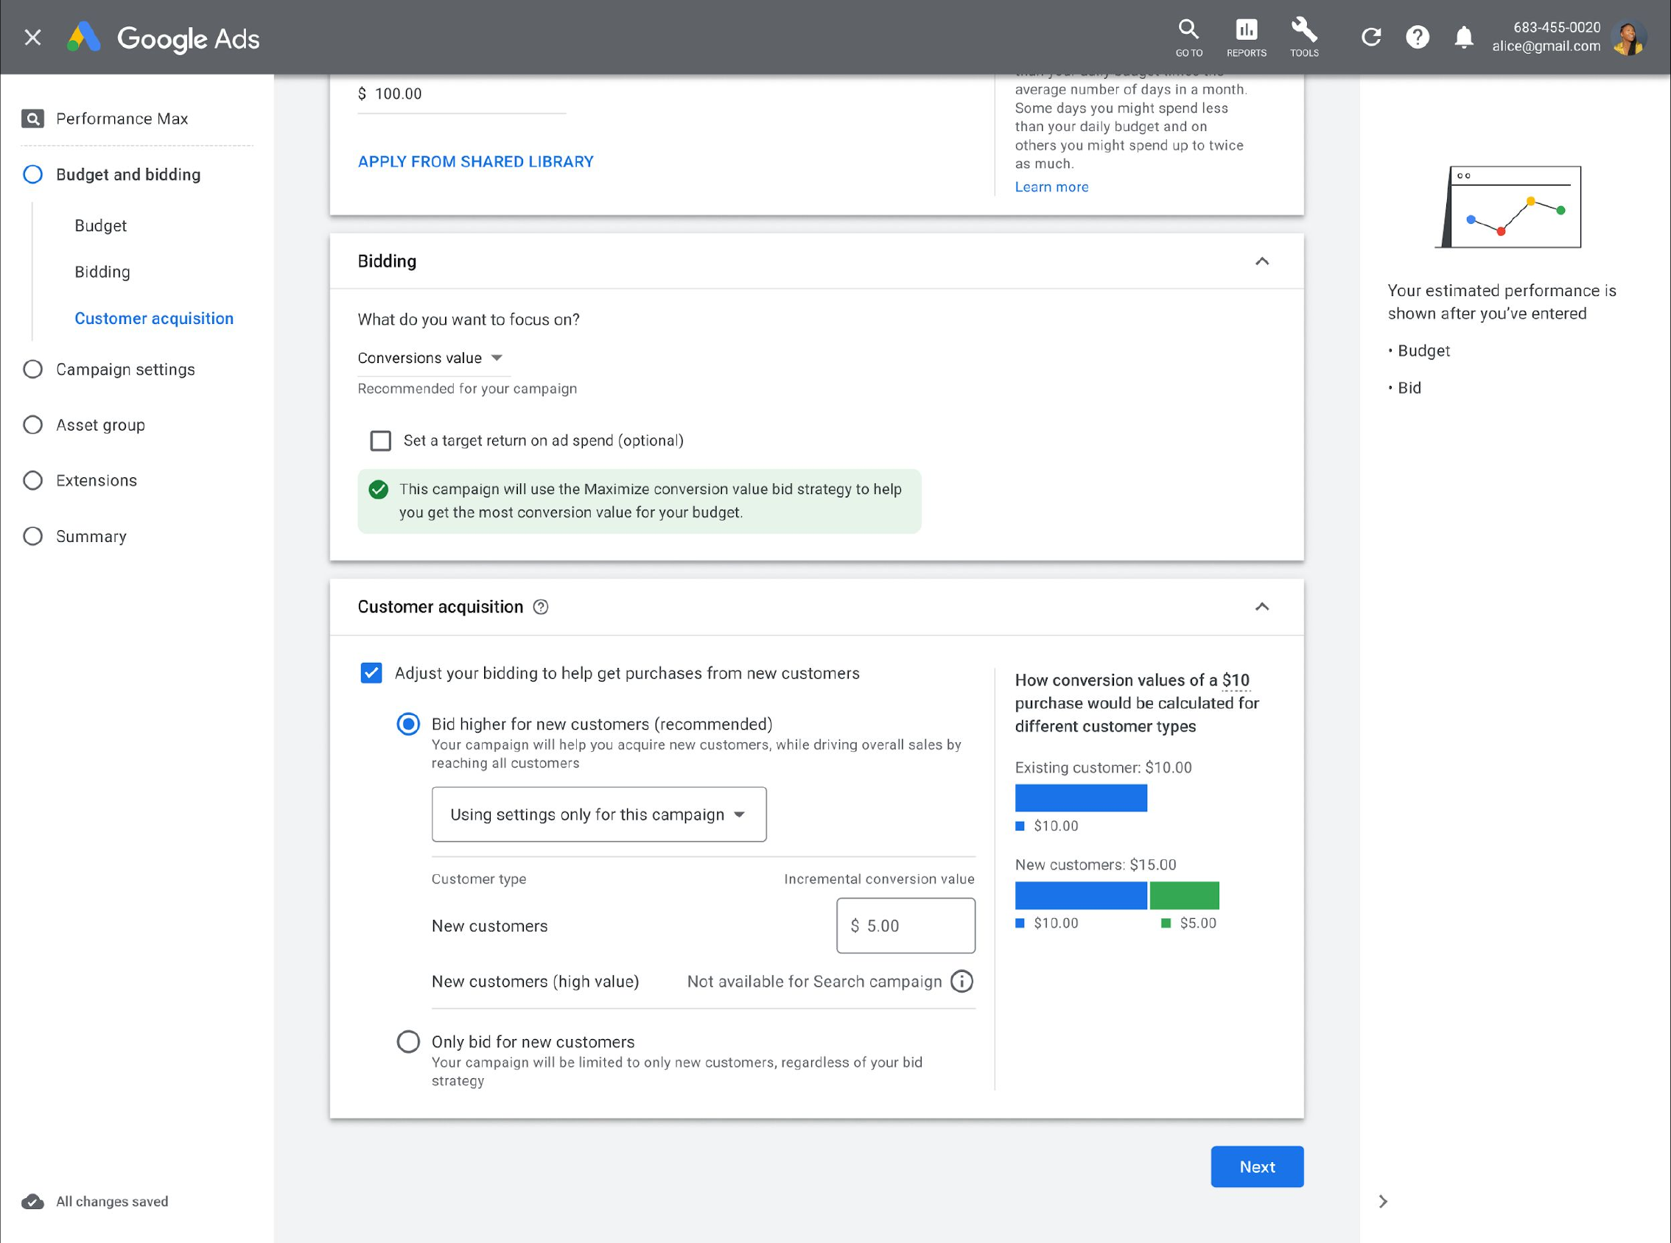Click the Performance Max campaign type icon
This screenshot has width=1671, height=1243.
(32, 119)
